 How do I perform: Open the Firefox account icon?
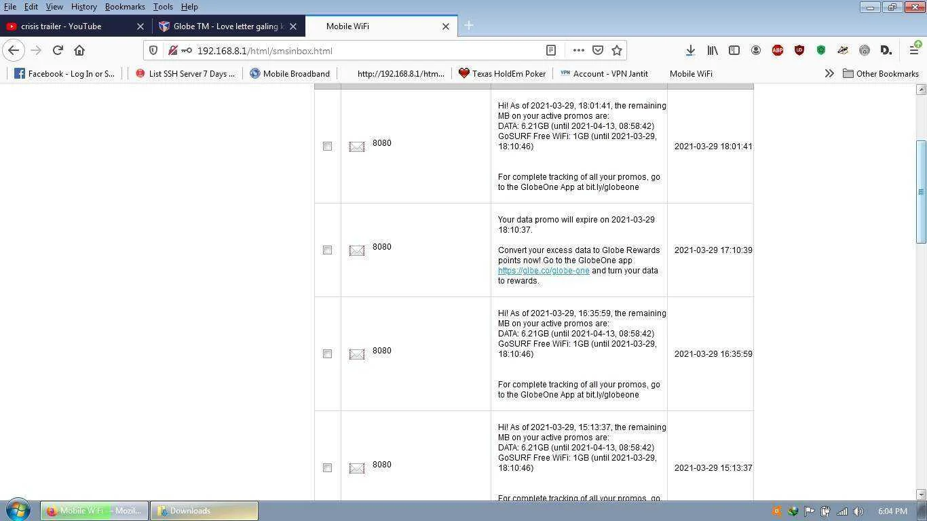(755, 50)
